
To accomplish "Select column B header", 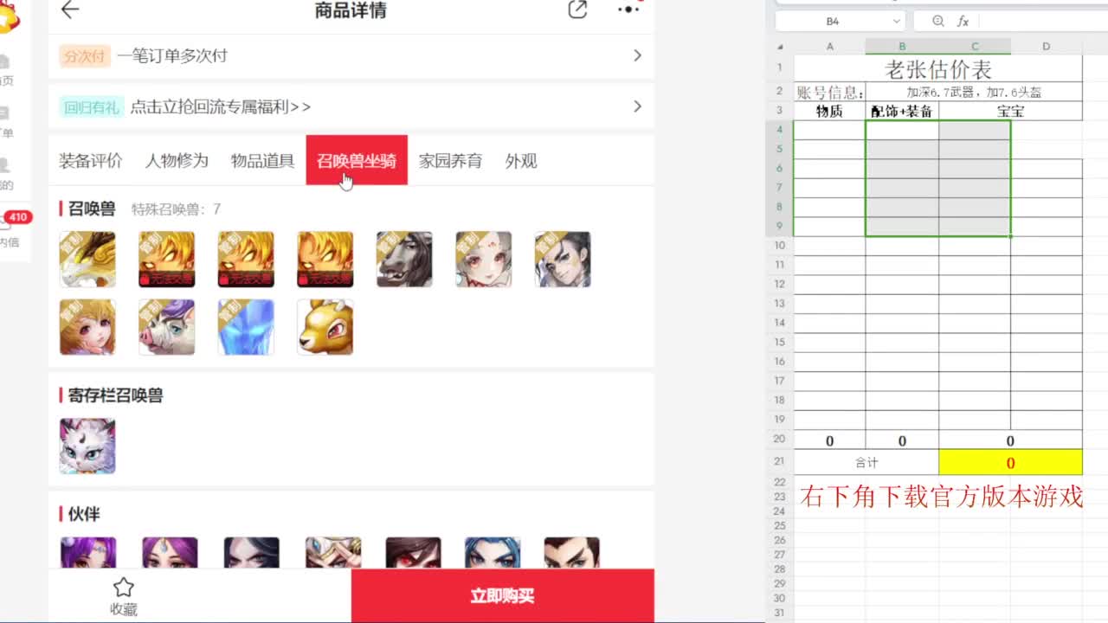I will point(902,47).
